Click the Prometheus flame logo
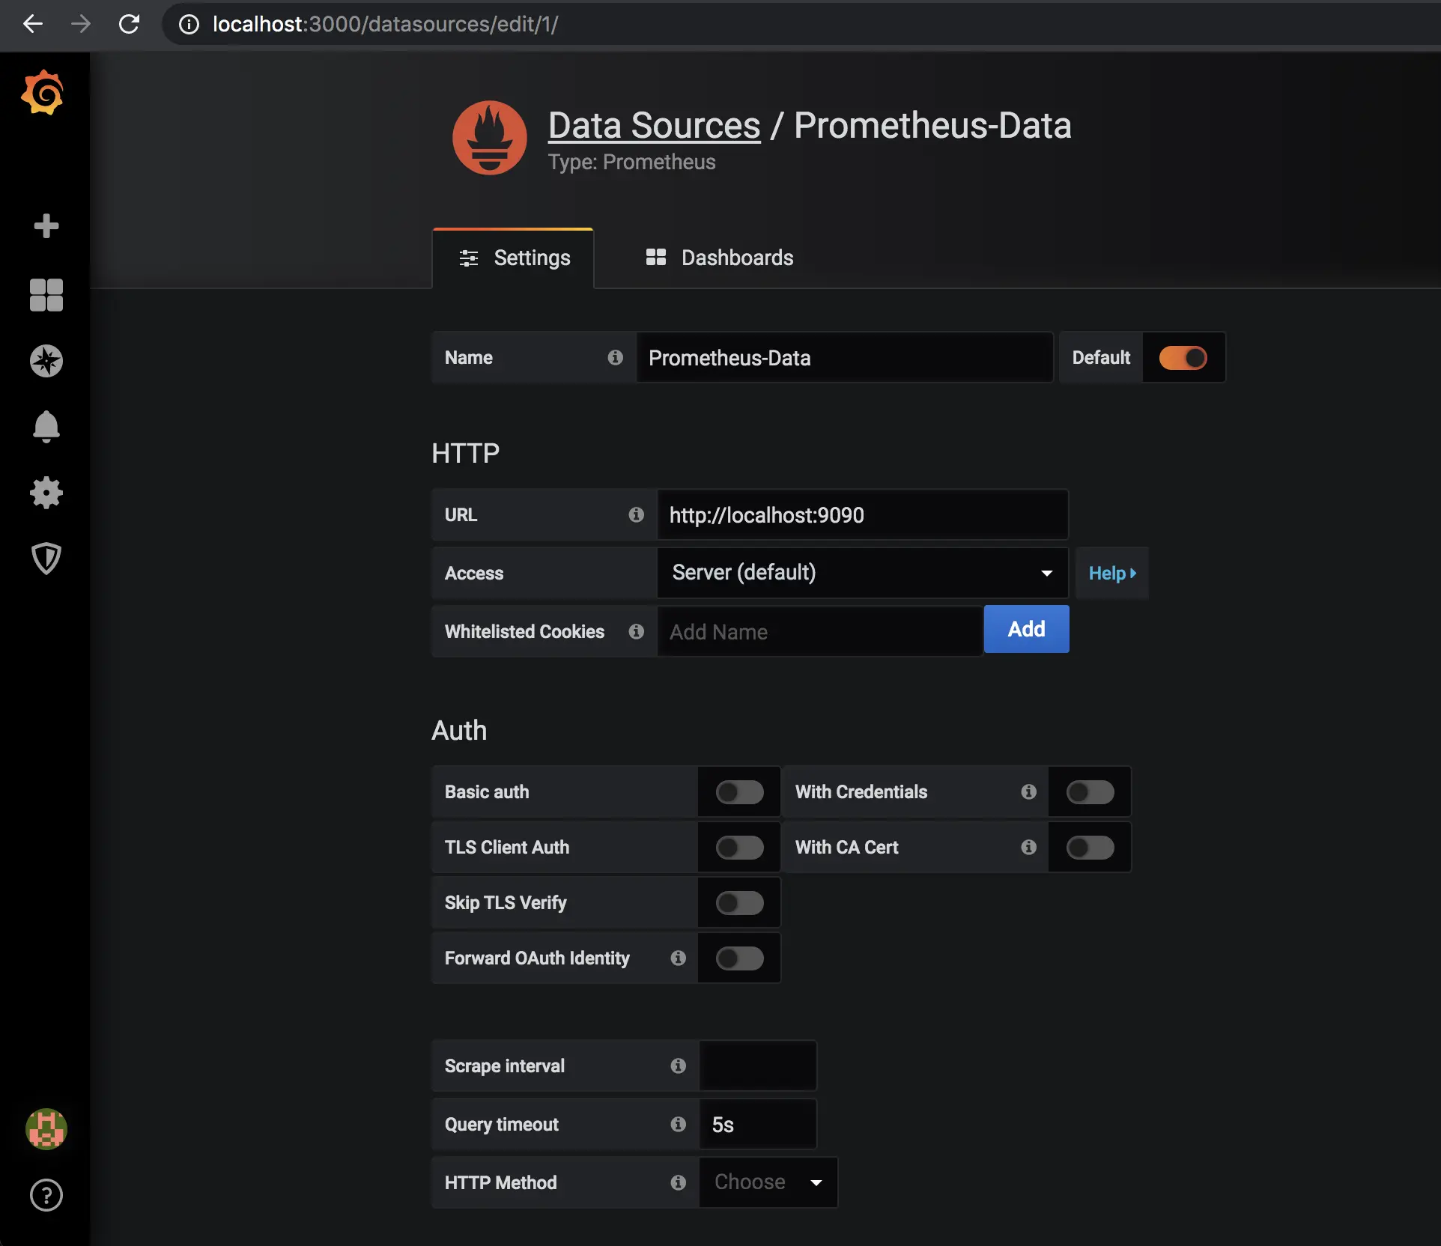Viewport: 1441px width, 1246px height. 490,138
